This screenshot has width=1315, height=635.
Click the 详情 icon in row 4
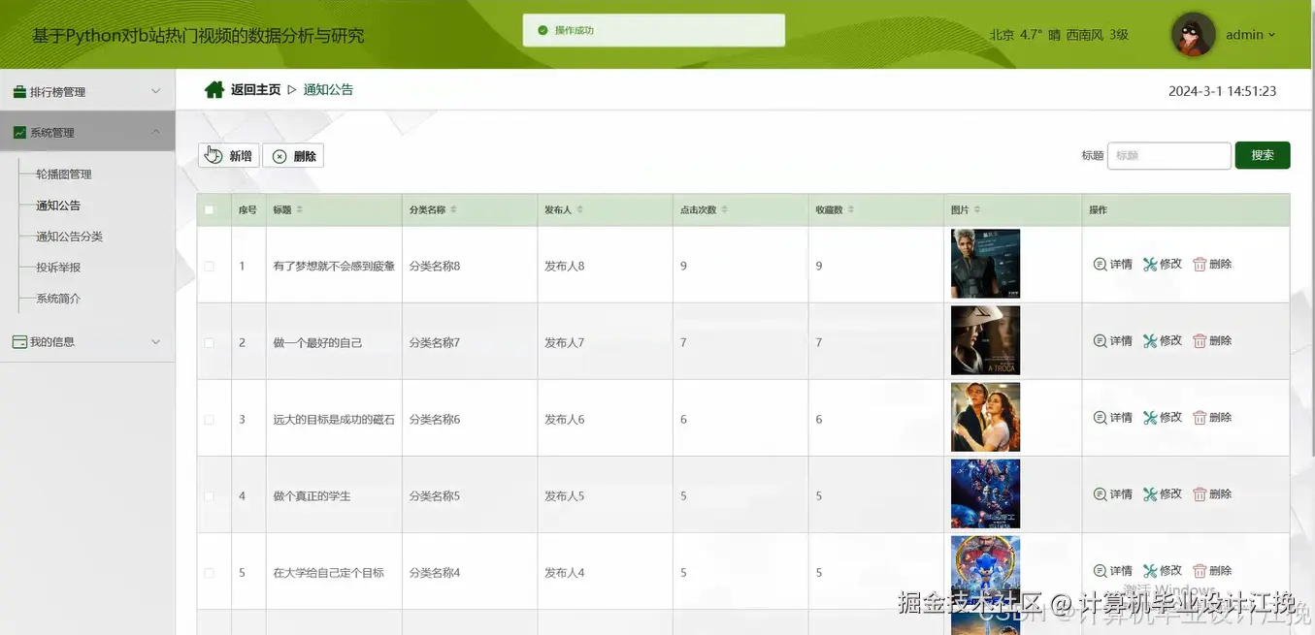pos(1100,494)
